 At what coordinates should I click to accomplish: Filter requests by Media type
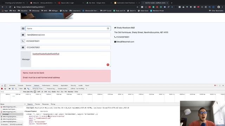click(54, 92)
